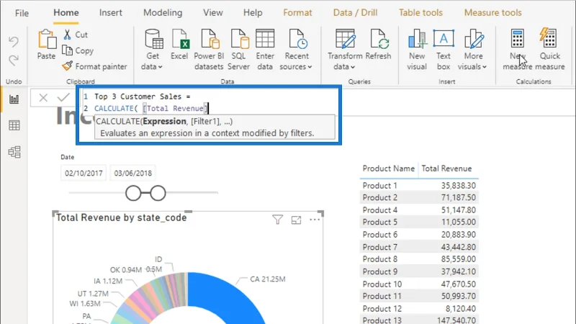576x324 pixels.
Task: Select the Home ribbon tab
Action: (x=66, y=12)
